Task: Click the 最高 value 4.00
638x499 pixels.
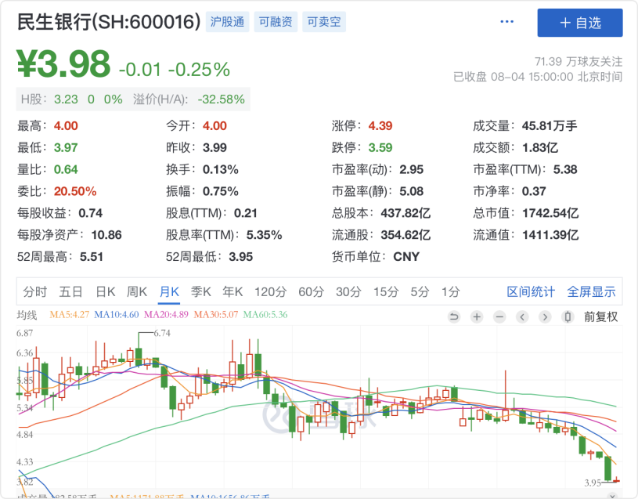Action: [x=66, y=126]
